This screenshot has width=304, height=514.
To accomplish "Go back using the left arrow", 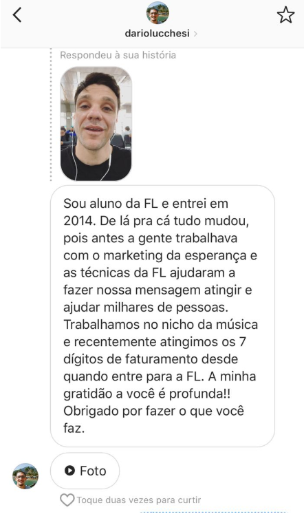I will [x=17, y=14].
